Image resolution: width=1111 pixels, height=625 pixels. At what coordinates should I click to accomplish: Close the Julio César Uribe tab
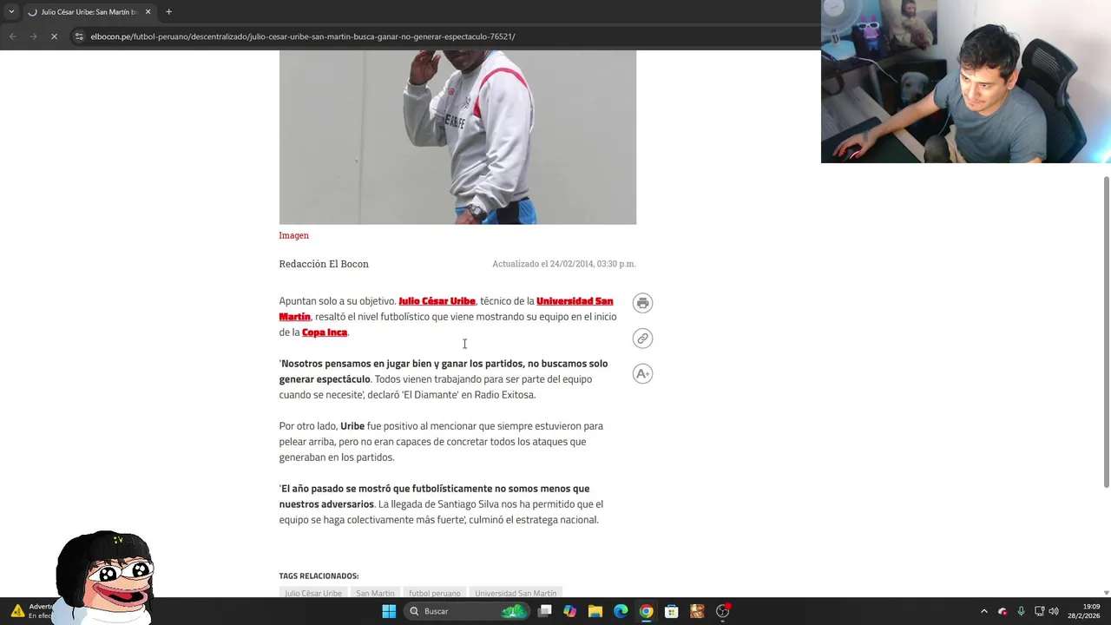[x=148, y=12]
